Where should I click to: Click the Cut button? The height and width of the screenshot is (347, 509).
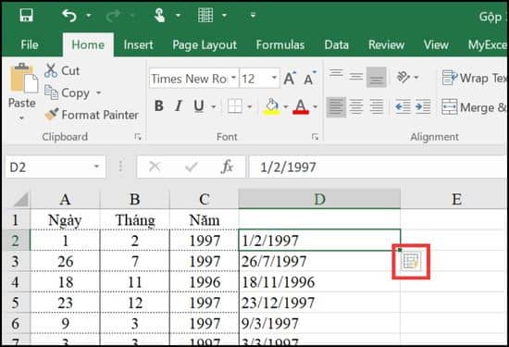click(62, 70)
